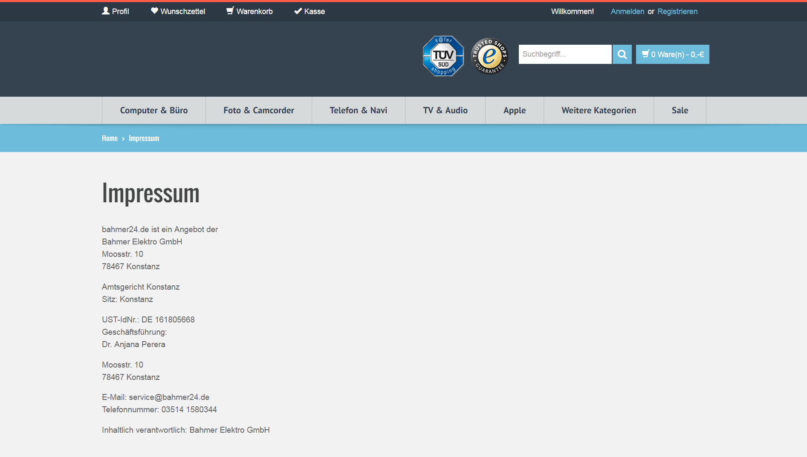Open the Sale category
The height and width of the screenshot is (457, 807).
680,110
